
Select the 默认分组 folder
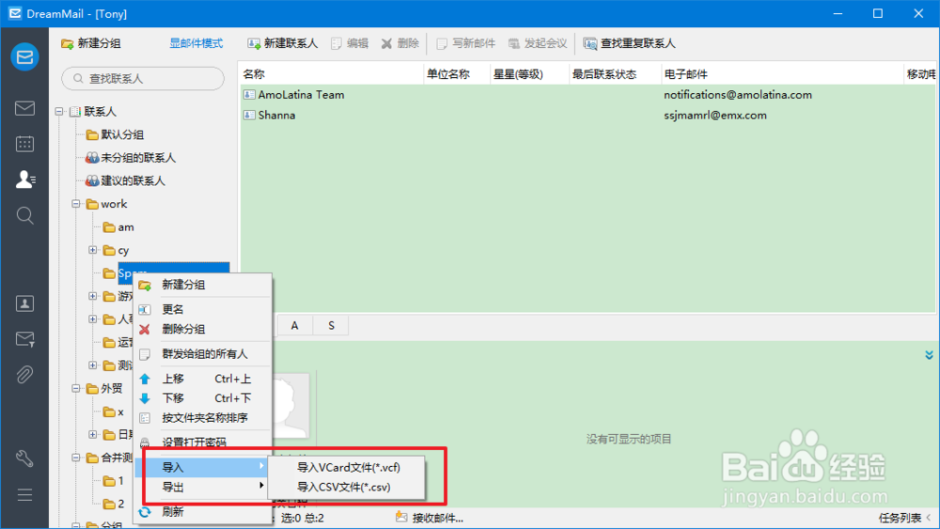tap(115, 134)
